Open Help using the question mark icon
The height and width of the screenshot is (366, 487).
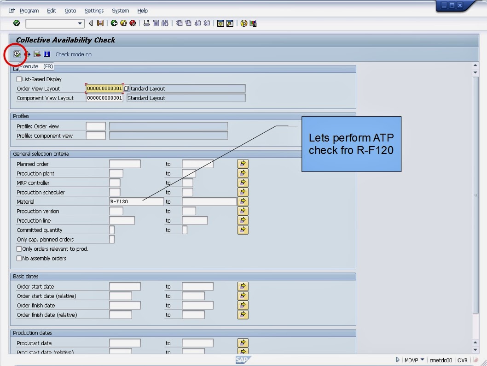click(244, 23)
